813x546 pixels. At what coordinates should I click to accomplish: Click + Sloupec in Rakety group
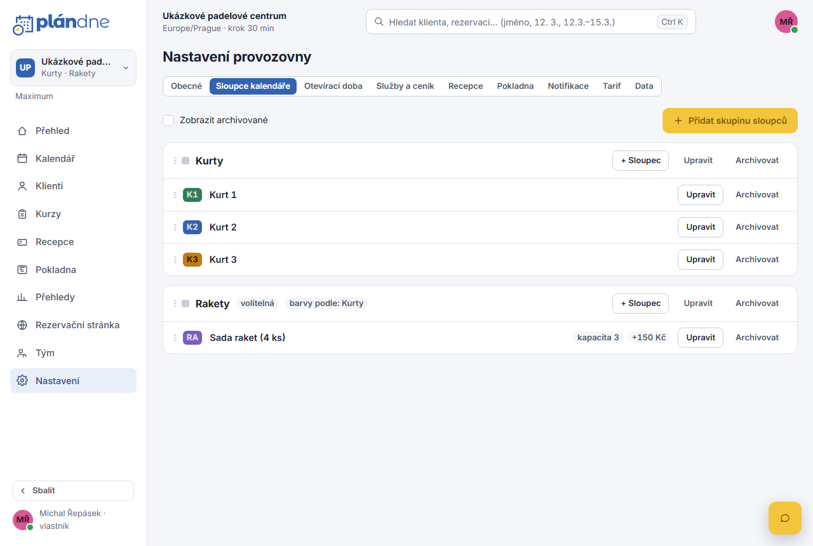coord(640,303)
